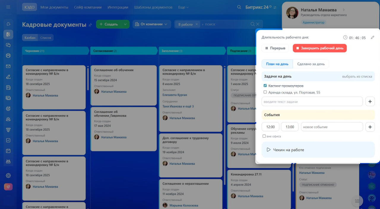Uncheck the Кастинг промоутеров task
This screenshot has width=380, height=209.
click(265, 86)
